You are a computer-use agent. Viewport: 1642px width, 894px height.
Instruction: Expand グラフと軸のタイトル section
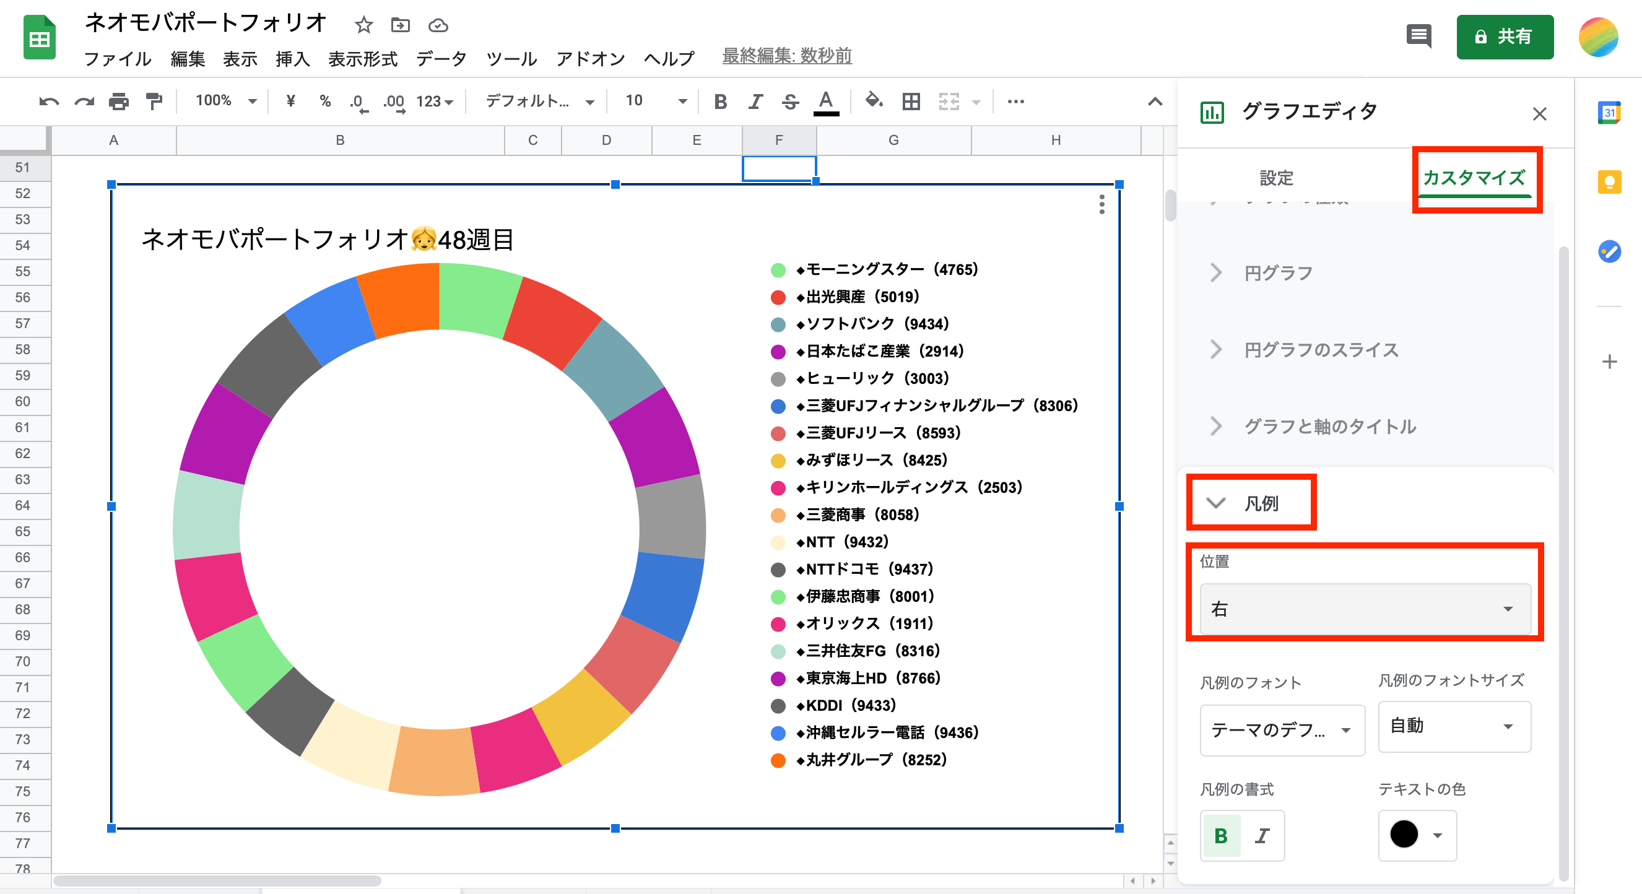[x=1366, y=427]
